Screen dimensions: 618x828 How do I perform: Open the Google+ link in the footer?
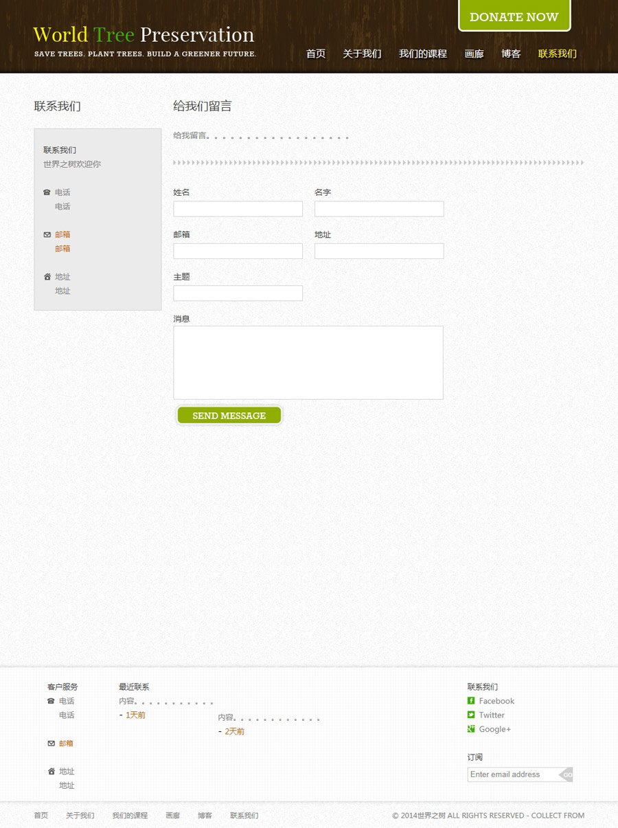(495, 729)
